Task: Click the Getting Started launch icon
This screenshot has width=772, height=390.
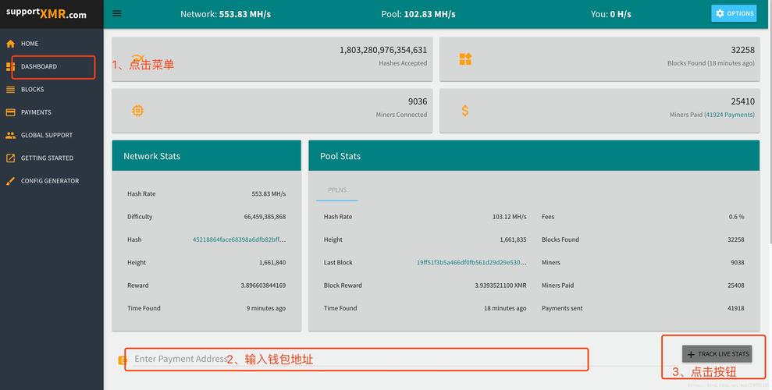Action: pyautogui.click(x=10, y=158)
